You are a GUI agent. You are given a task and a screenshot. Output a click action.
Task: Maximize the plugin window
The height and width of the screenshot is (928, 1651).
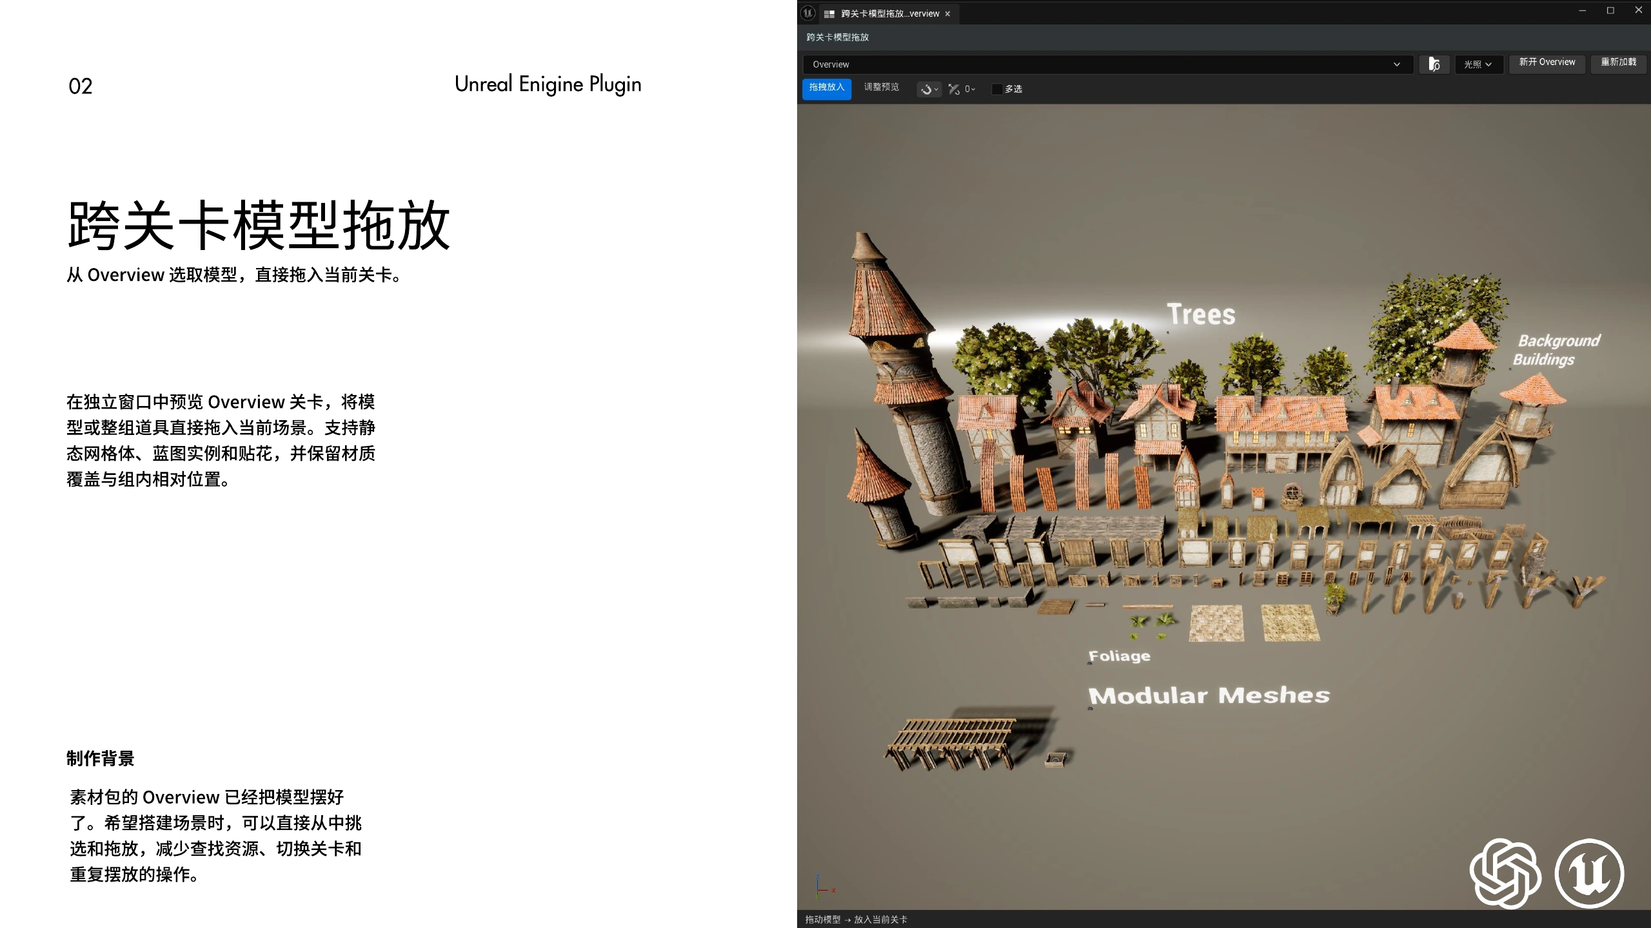point(1610,10)
